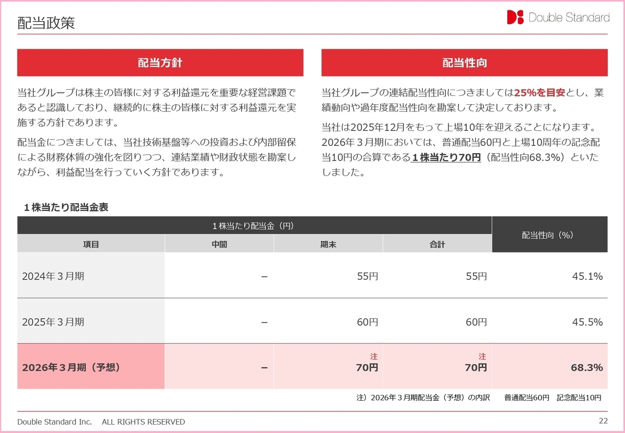Click the 中間 dash in the 2024年３月期 row

click(x=265, y=277)
